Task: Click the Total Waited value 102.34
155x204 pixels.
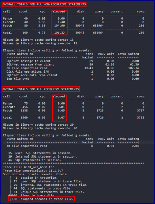Action: tap(134, 68)
